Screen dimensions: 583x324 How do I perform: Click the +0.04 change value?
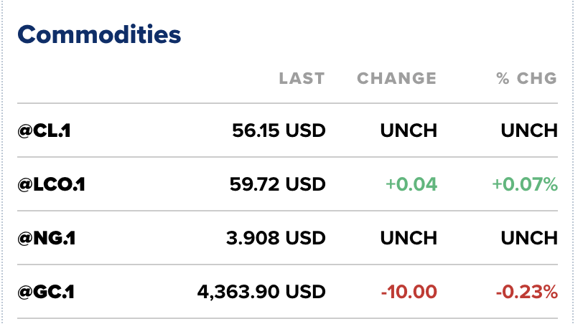click(411, 184)
